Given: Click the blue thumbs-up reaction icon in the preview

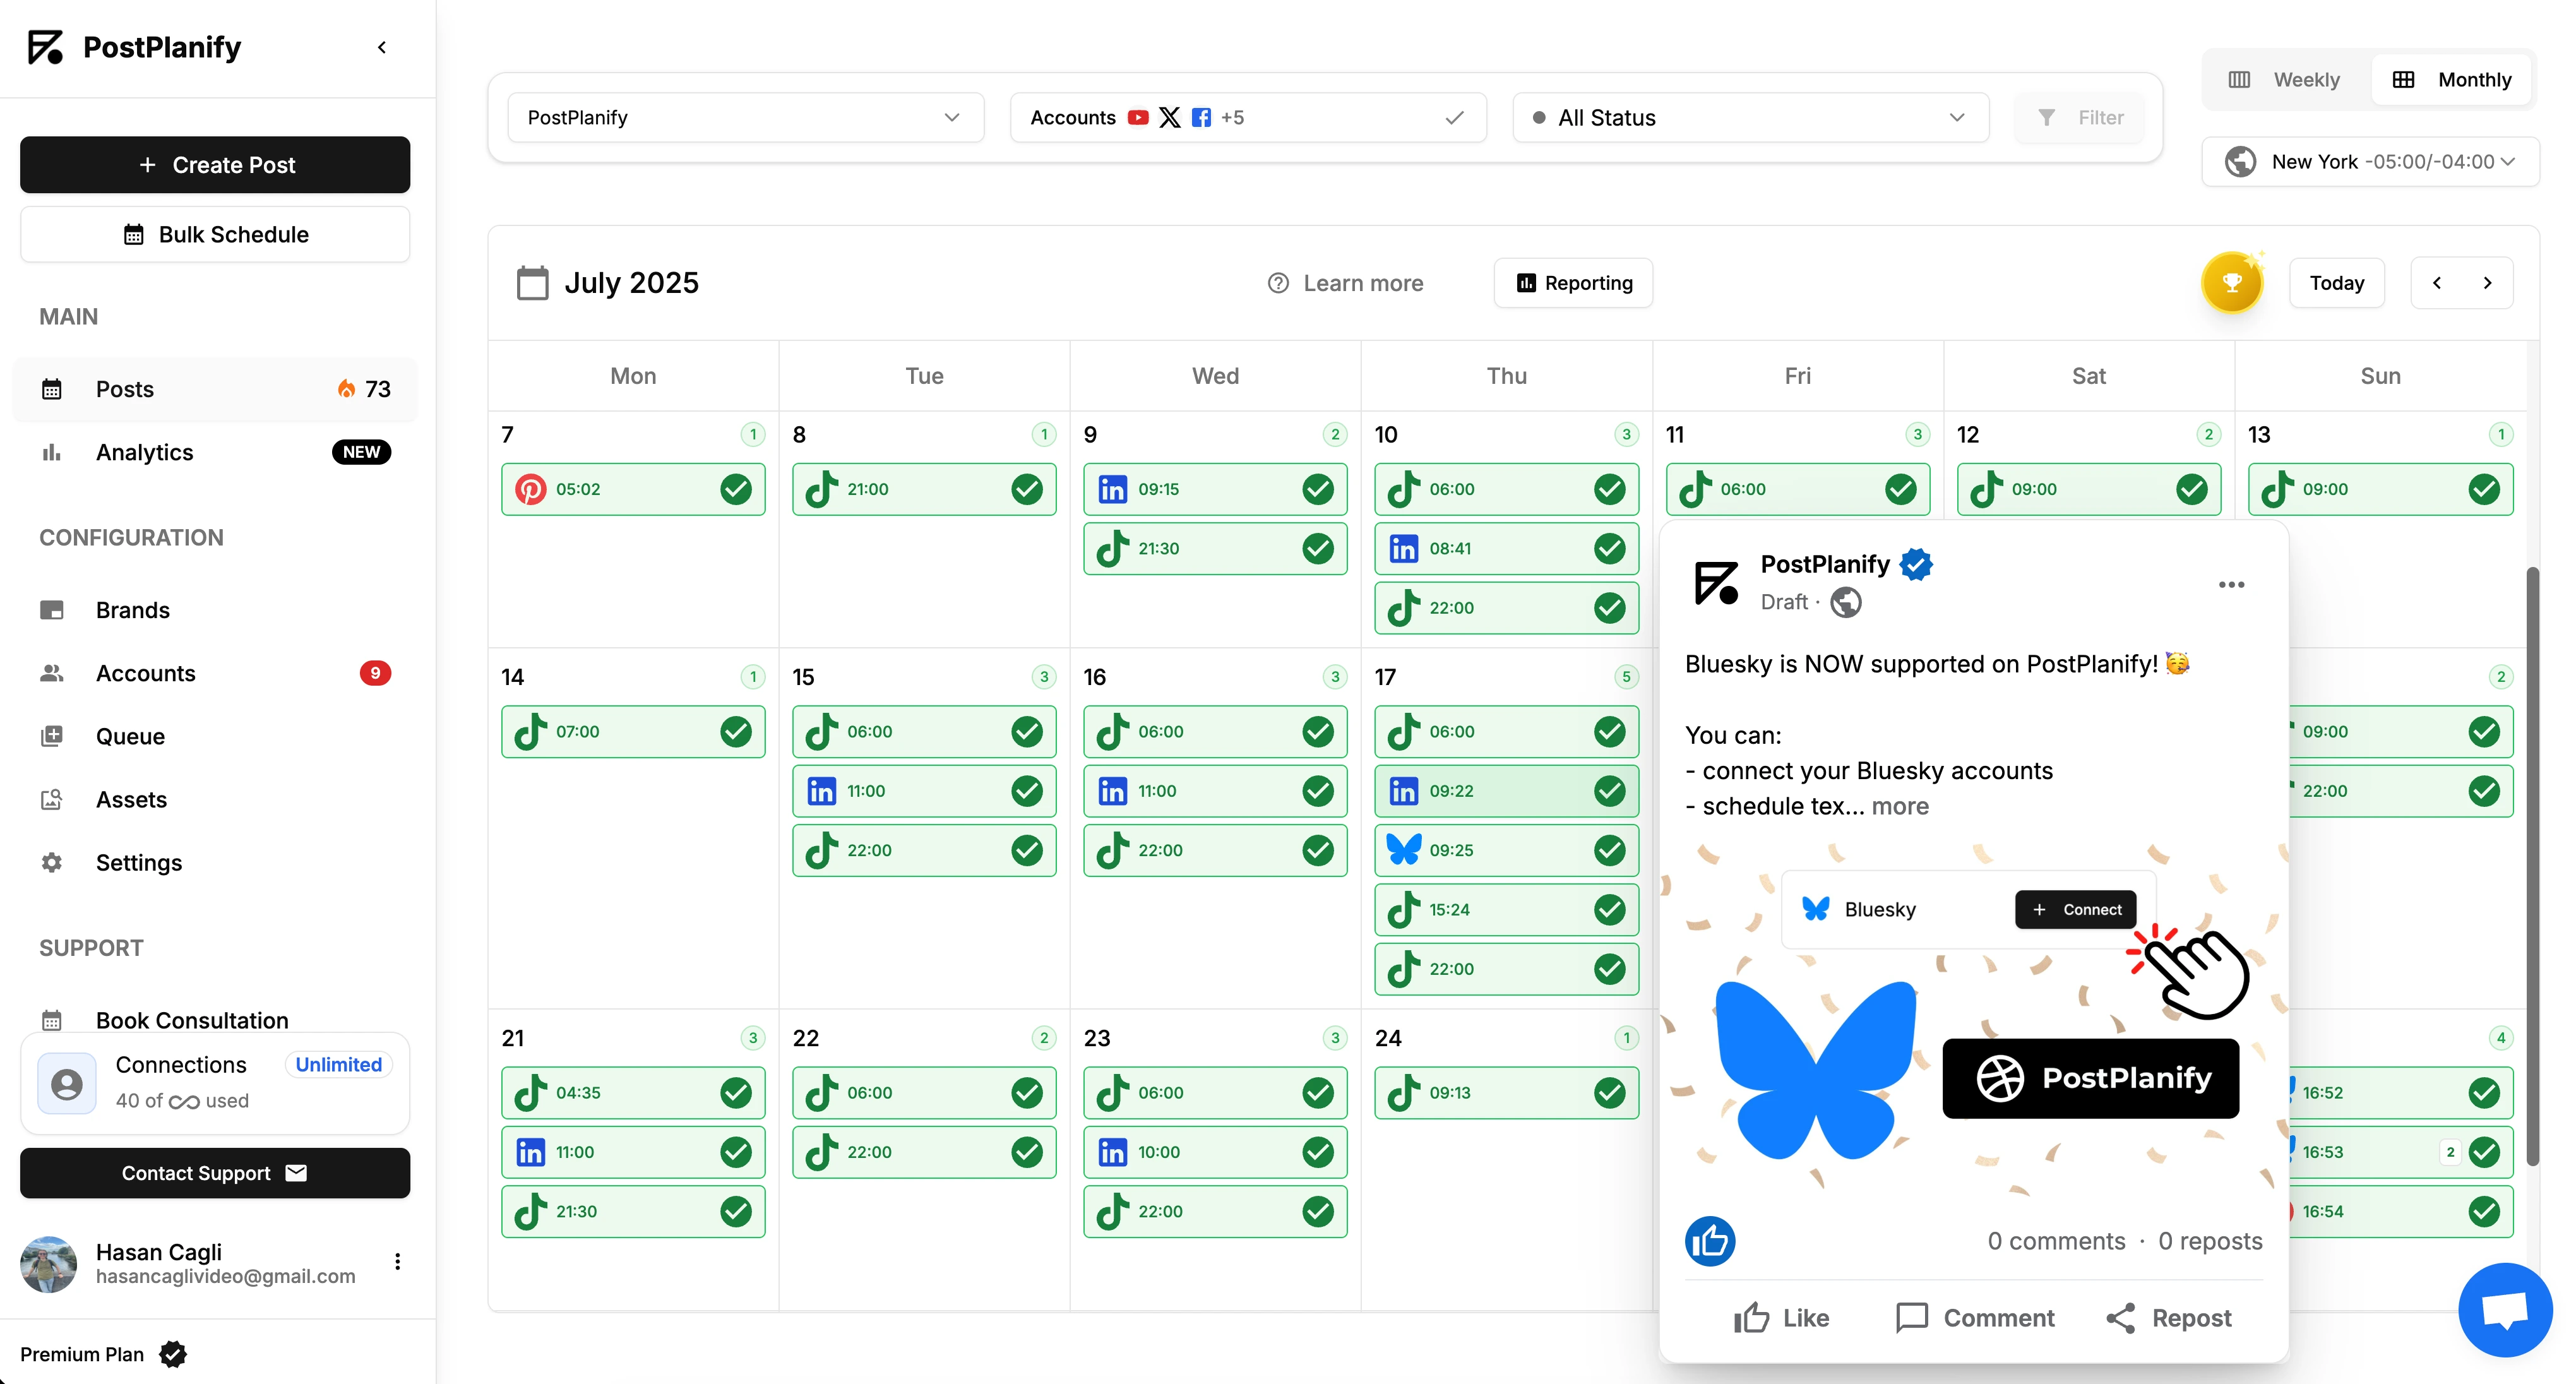Looking at the screenshot, I should (x=1710, y=1241).
